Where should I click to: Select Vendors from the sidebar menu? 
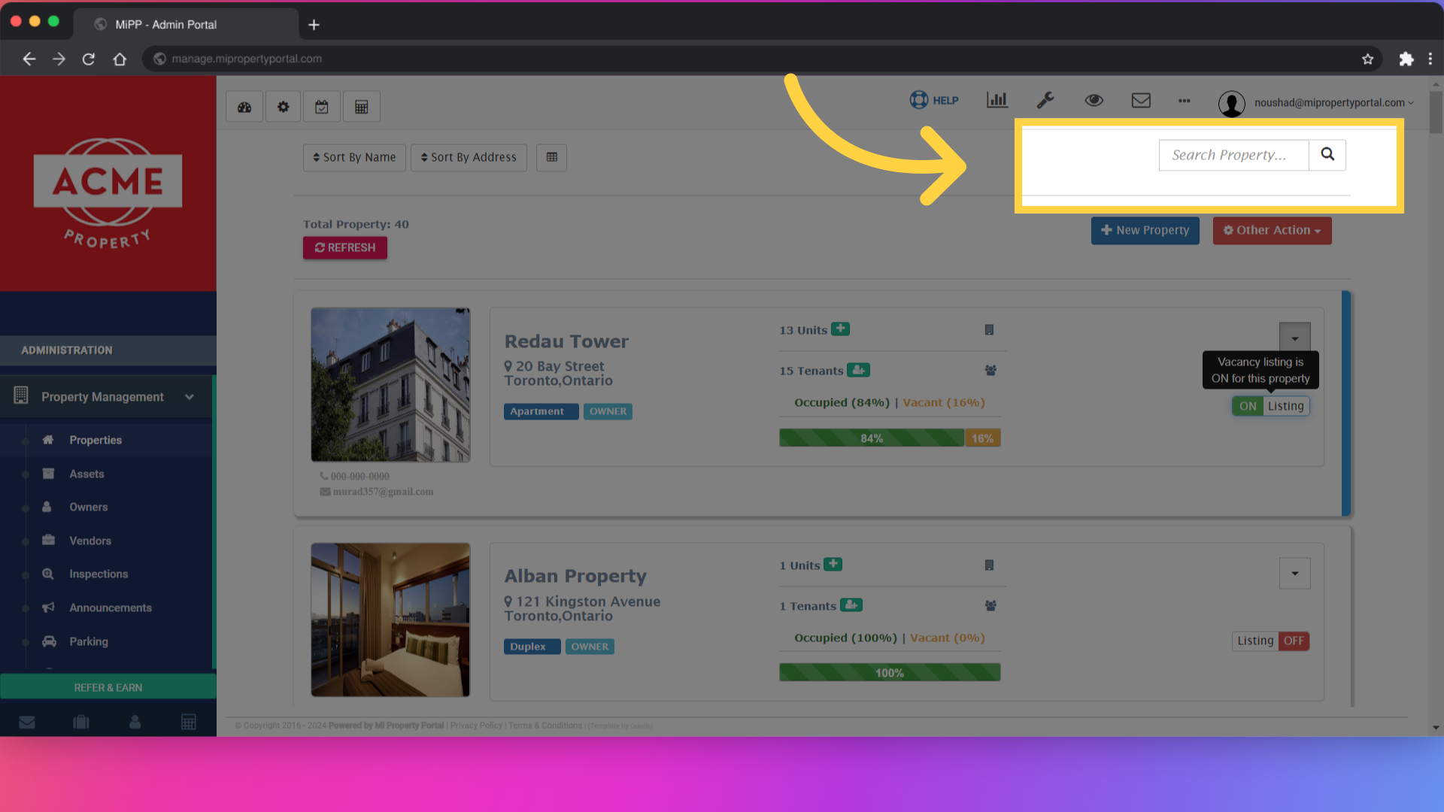[90, 541]
